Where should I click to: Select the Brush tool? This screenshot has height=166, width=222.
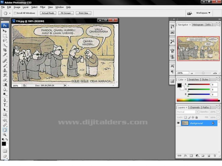click(5, 66)
